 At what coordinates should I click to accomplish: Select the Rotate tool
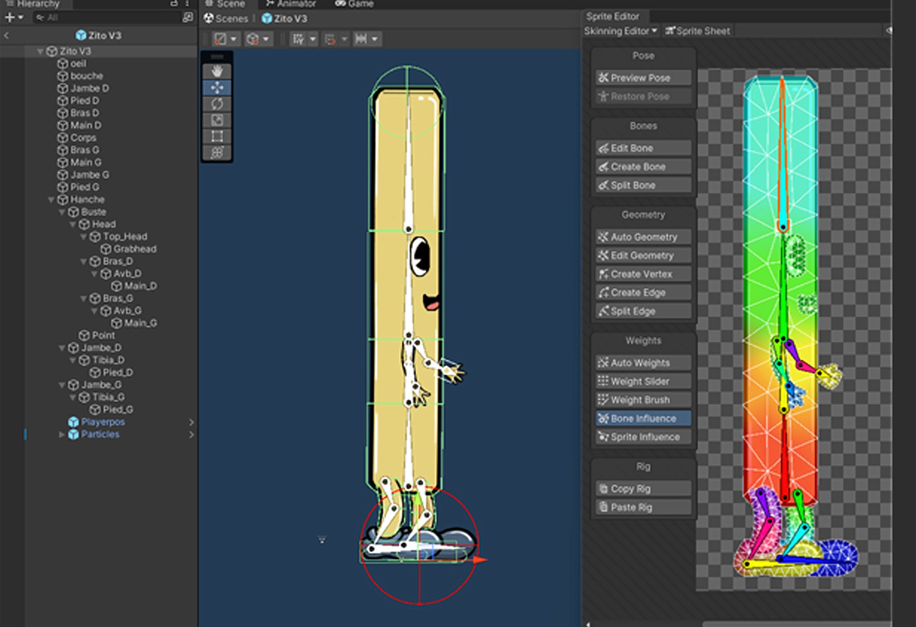tap(217, 104)
